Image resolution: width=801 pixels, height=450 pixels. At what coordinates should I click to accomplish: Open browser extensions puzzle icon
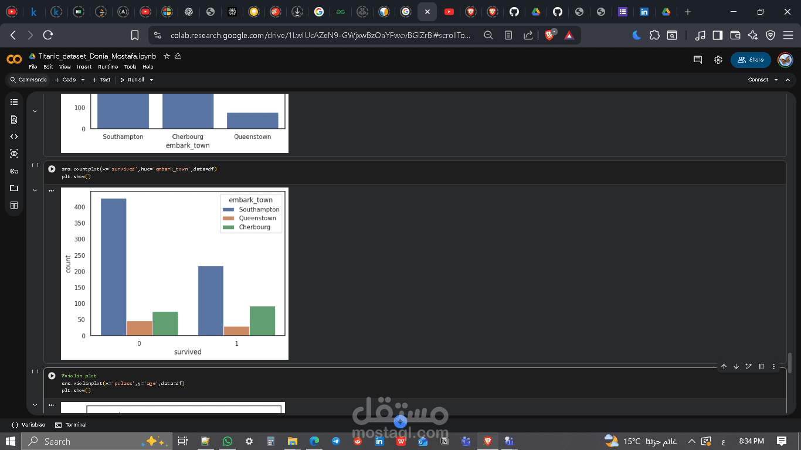click(654, 35)
